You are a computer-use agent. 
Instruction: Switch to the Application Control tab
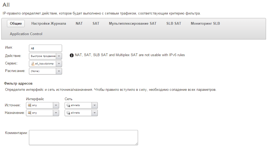click(x=26, y=34)
